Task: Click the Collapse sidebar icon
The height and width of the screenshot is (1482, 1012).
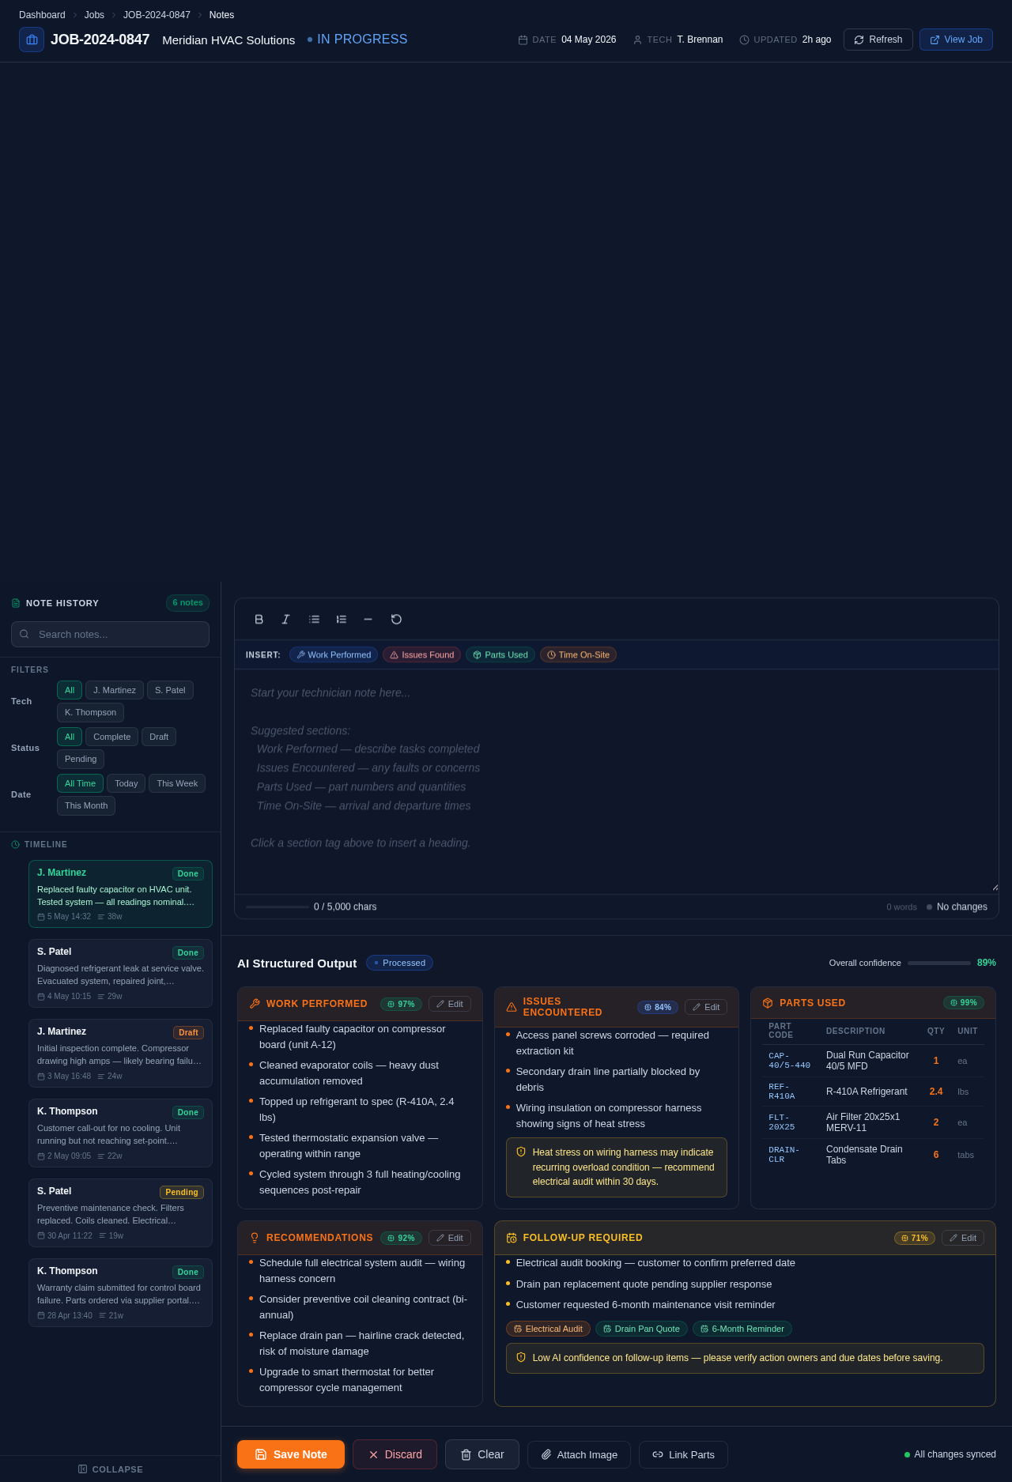Action: (x=82, y=1469)
